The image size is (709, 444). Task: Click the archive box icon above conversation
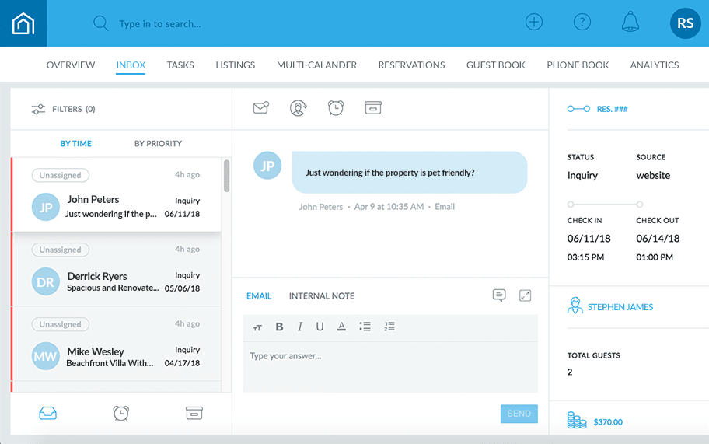pos(373,108)
